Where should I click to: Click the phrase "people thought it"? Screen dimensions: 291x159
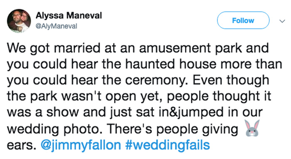coord(219,97)
